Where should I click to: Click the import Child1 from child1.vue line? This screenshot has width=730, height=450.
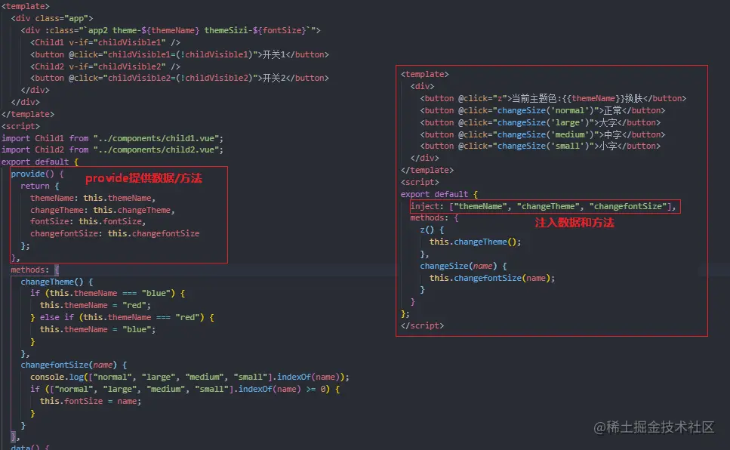[x=112, y=138]
